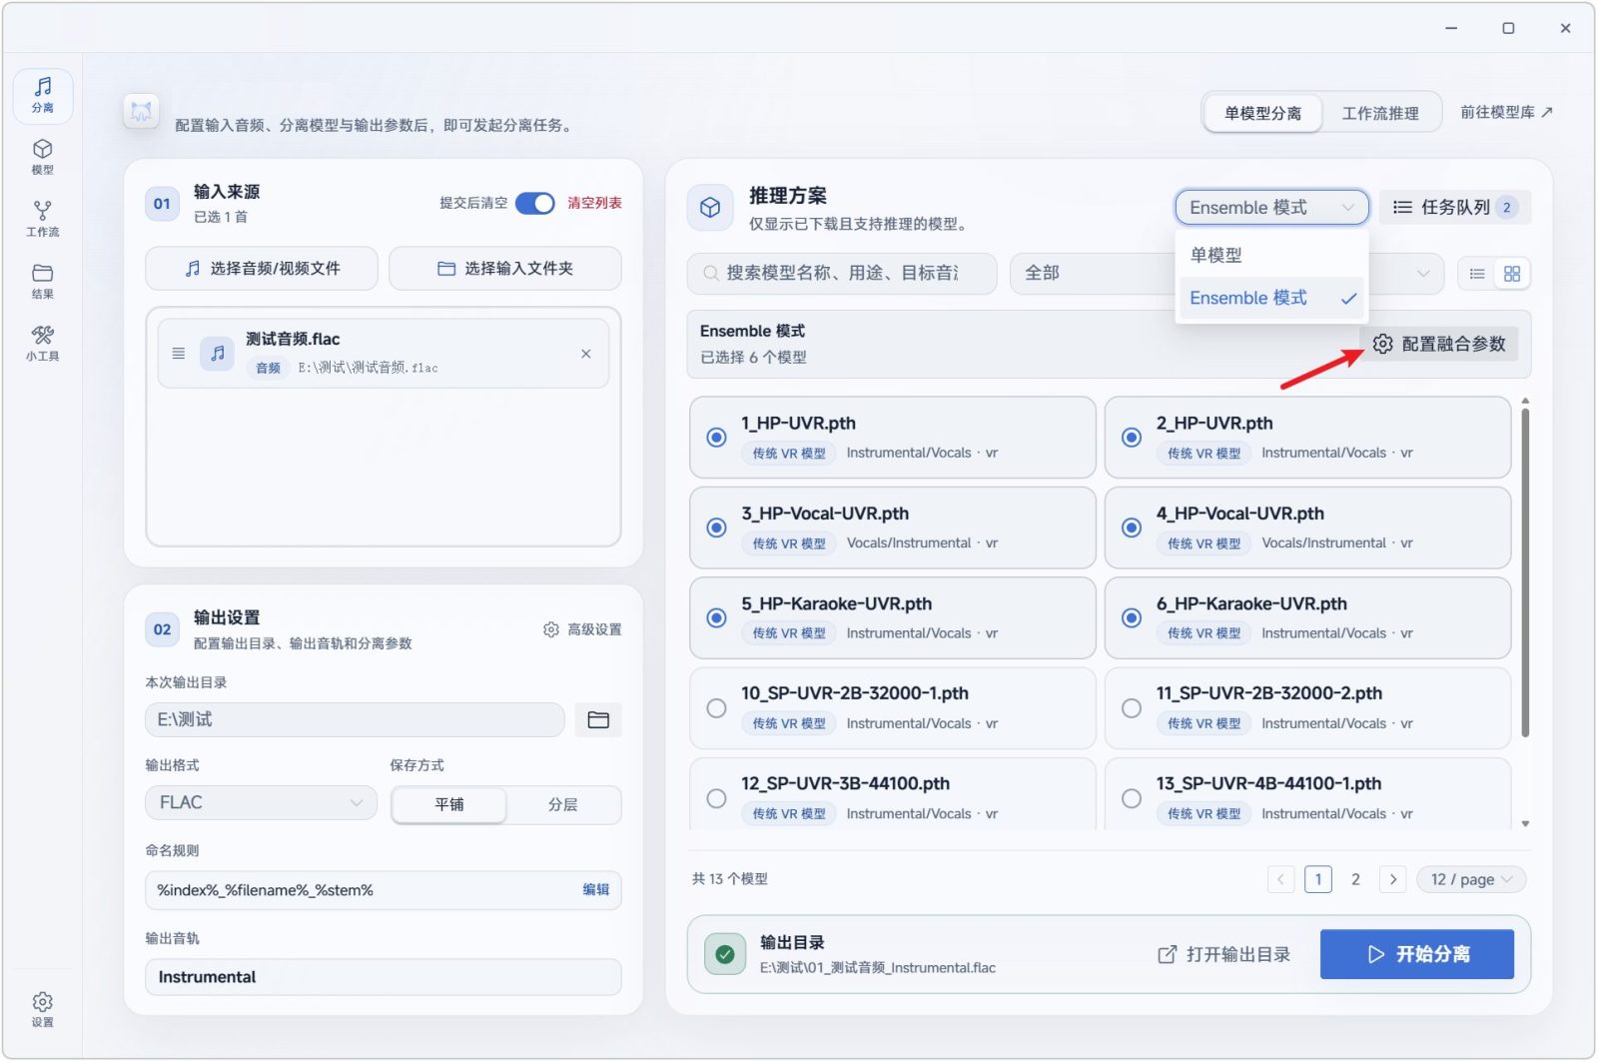Click 编辑 beside the naming rule

596,890
